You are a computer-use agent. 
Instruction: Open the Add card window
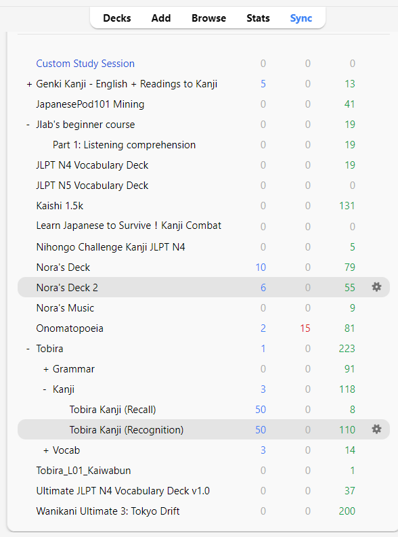click(161, 18)
